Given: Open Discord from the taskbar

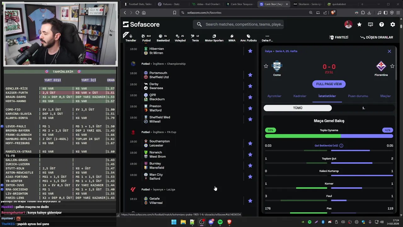Looking at the screenshot, I should click(211, 222).
